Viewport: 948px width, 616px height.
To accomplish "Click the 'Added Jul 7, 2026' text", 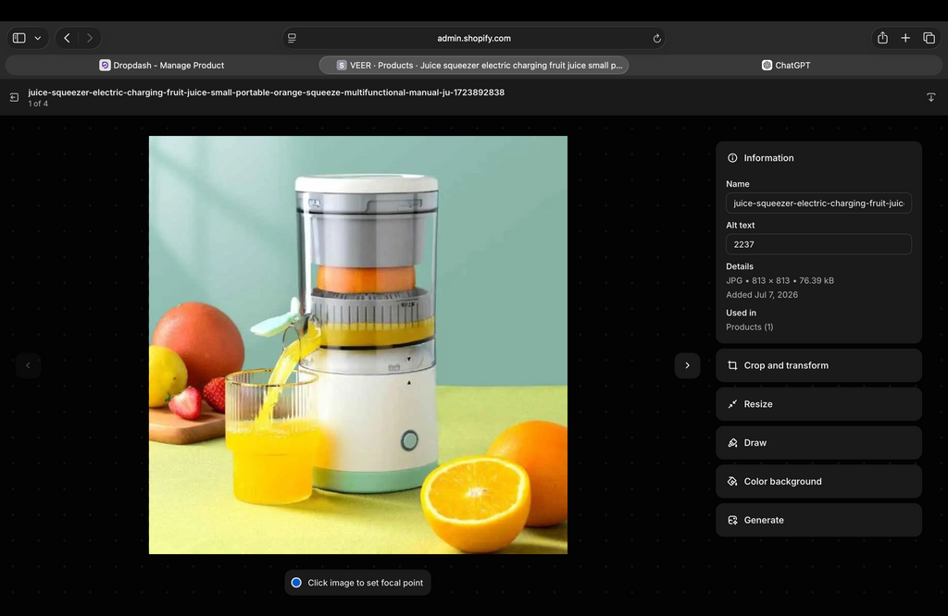I will pyautogui.click(x=762, y=295).
